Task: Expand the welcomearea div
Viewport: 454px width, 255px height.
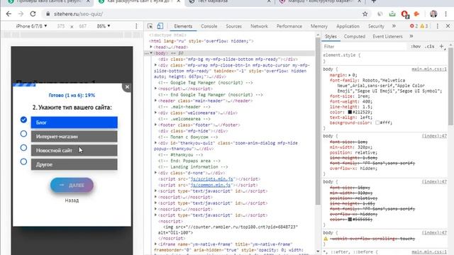Action: 155,113
